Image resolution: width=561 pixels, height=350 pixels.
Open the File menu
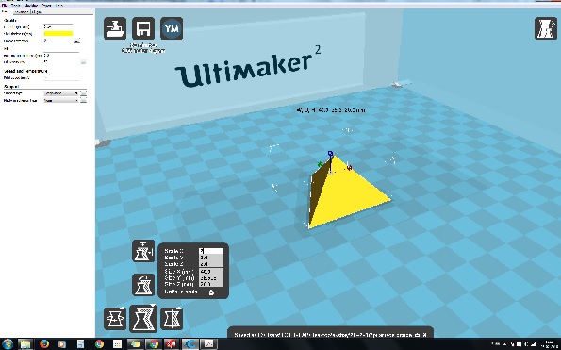click(5, 6)
